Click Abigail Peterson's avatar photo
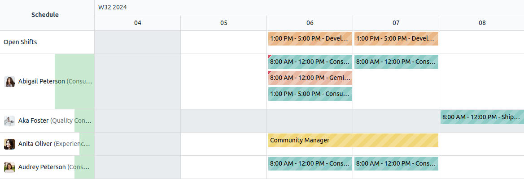524x179 pixels. coord(9,82)
